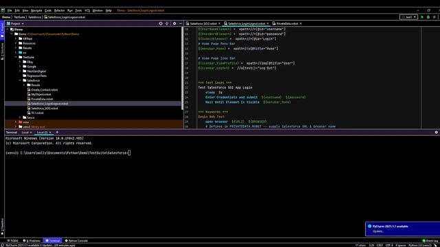Open terminal tool window gear settings
The height and width of the screenshot is (247, 440).
tap(437, 132)
